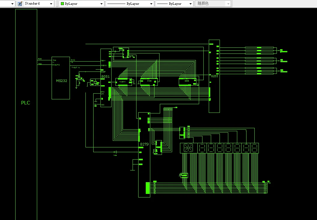Select the MS232 chip label
317x220 pixels.
pos(61,80)
